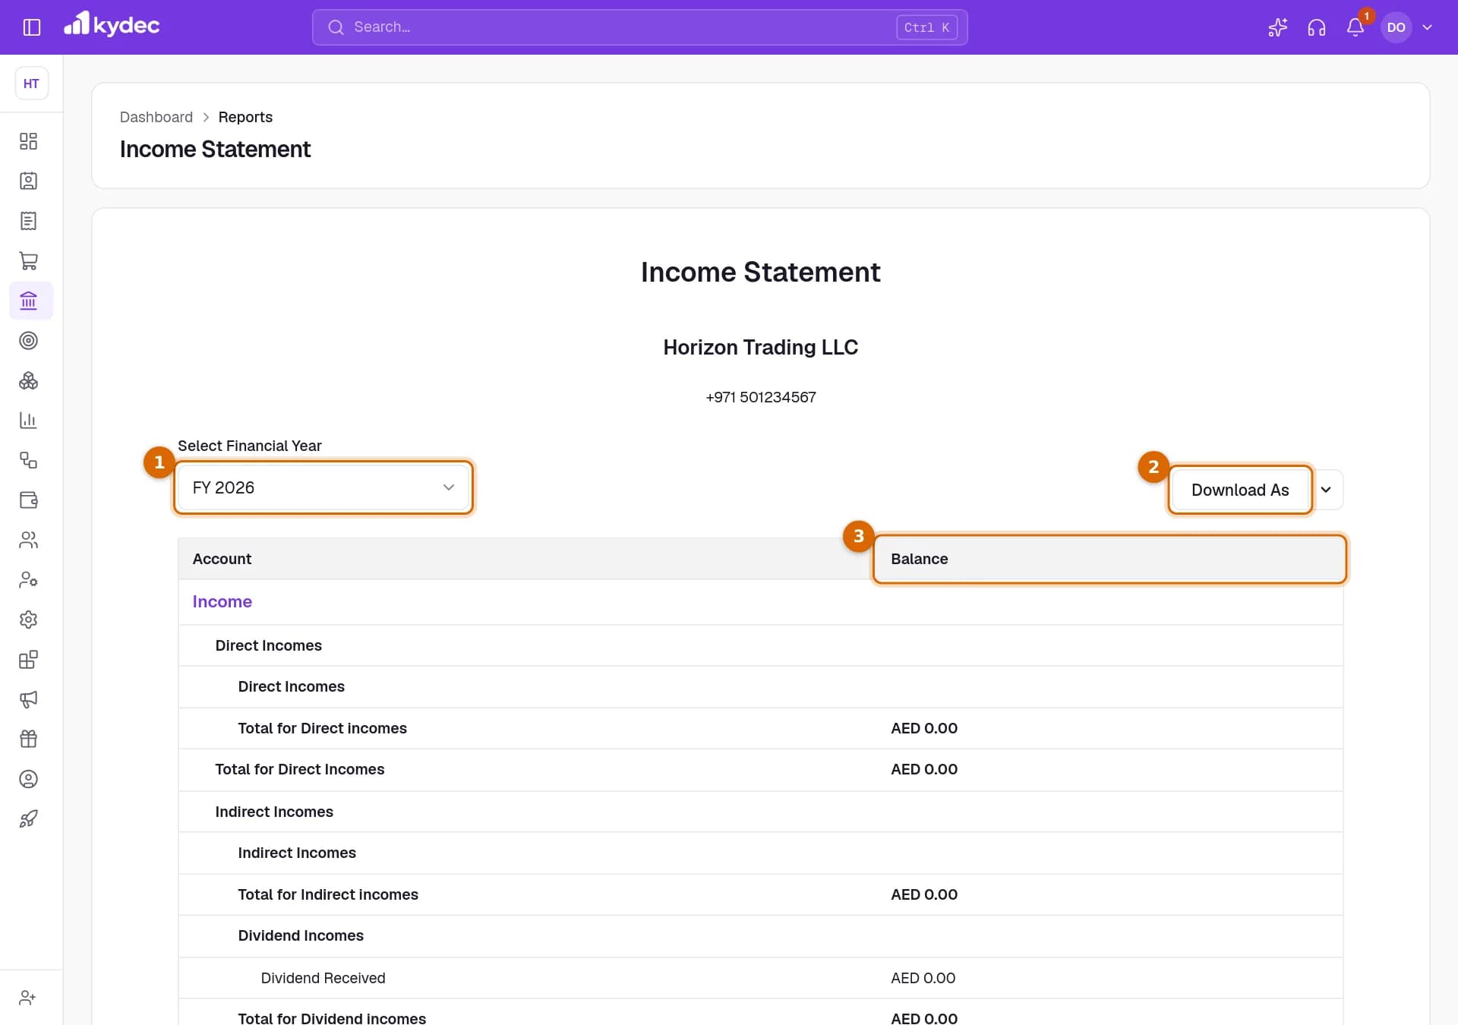Expand the Download As arrow dropdown

pos(1326,490)
